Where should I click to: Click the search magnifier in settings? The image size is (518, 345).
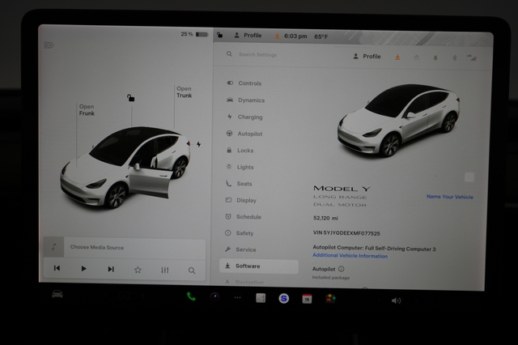point(229,54)
